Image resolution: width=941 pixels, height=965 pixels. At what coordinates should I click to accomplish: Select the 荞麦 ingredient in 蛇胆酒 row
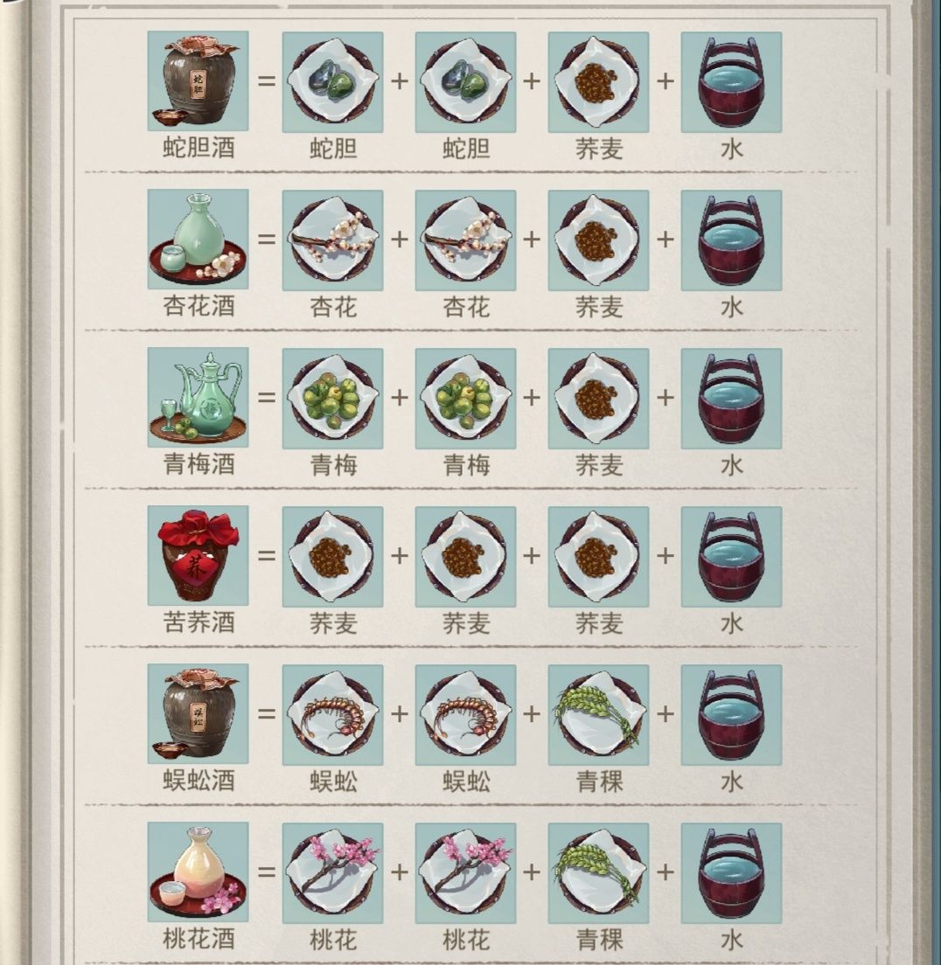coord(598,82)
